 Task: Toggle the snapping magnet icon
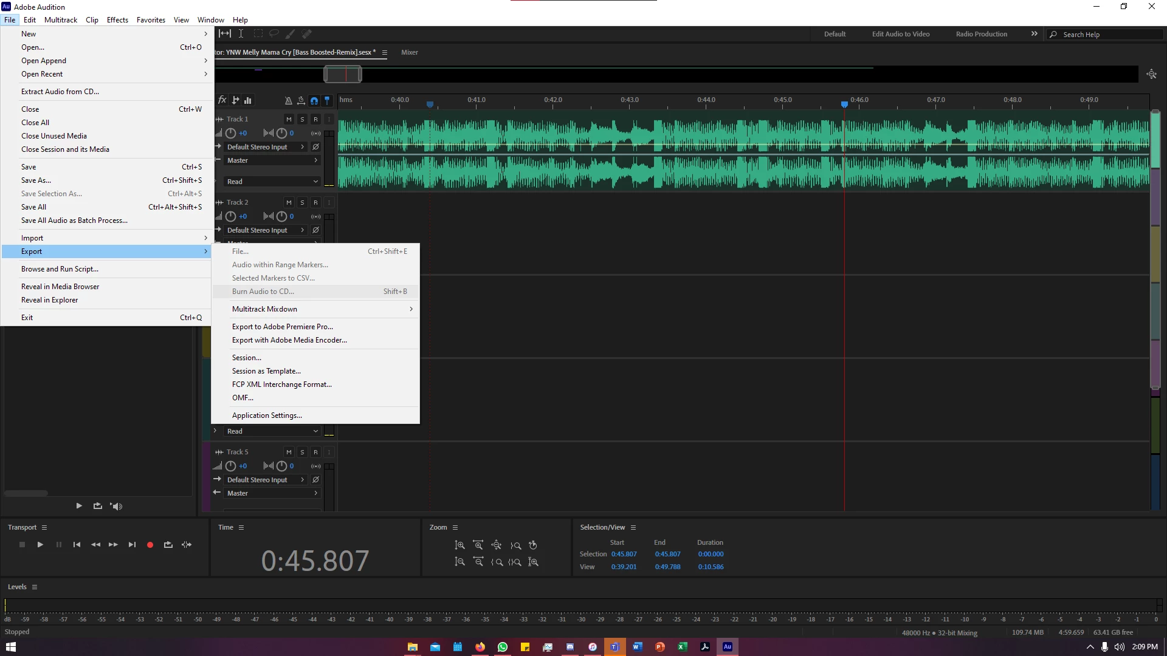314,100
